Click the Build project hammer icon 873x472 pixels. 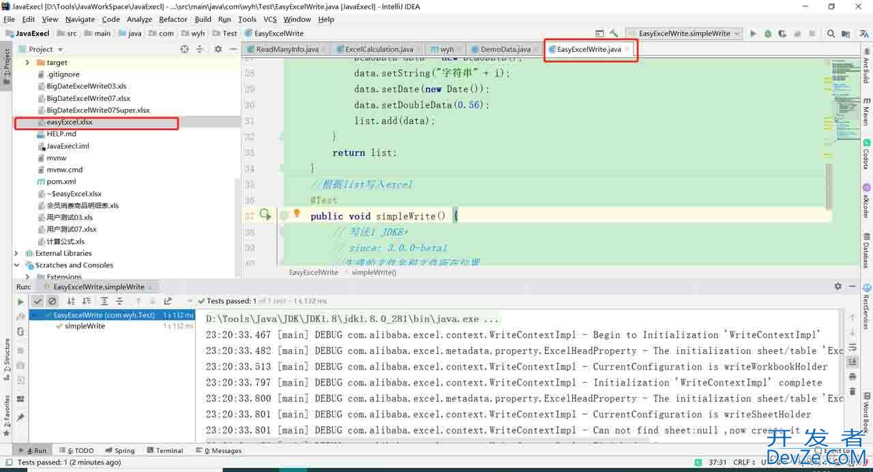point(614,33)
